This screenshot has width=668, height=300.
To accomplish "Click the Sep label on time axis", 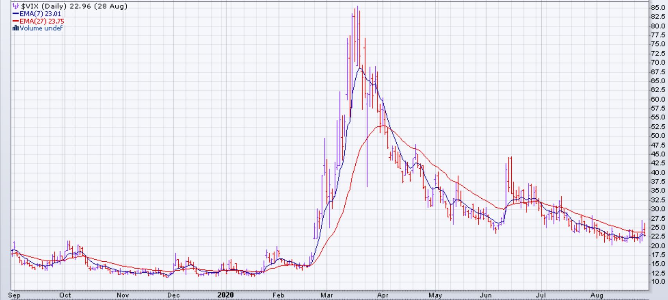I will click(x=14, y=295).
